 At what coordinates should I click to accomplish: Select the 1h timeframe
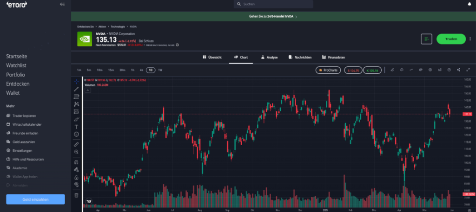coord(132,70)
